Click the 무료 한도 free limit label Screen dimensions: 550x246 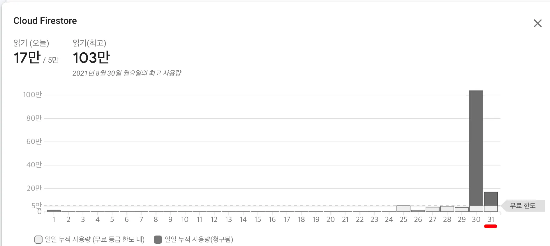(523, 206)
